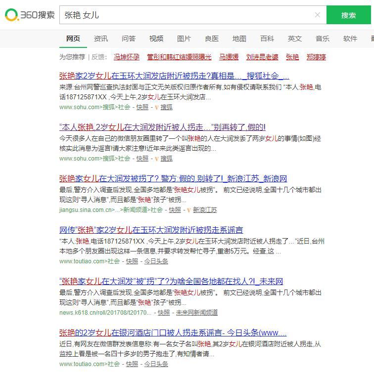Open recommended search 马媛媛
This screenshot has width=374, height=373.
tap(229, 57)
